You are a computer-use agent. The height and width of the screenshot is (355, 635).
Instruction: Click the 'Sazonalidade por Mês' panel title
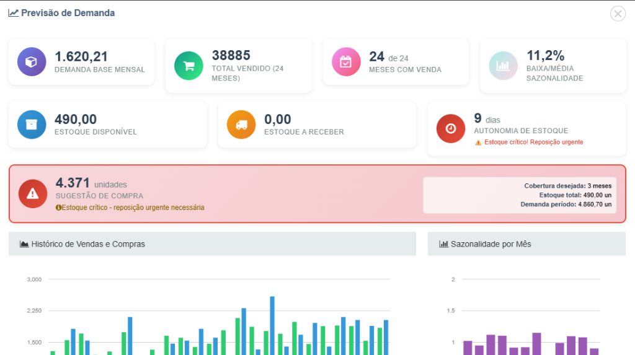click(491, 244)
